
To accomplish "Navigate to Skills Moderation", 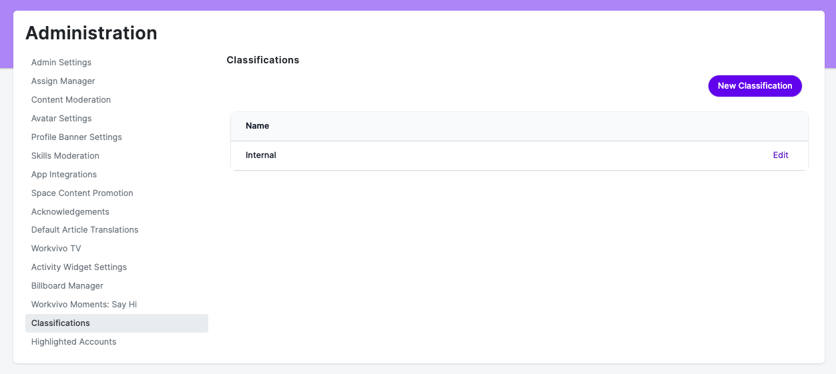I will click(x=65, y=156).
